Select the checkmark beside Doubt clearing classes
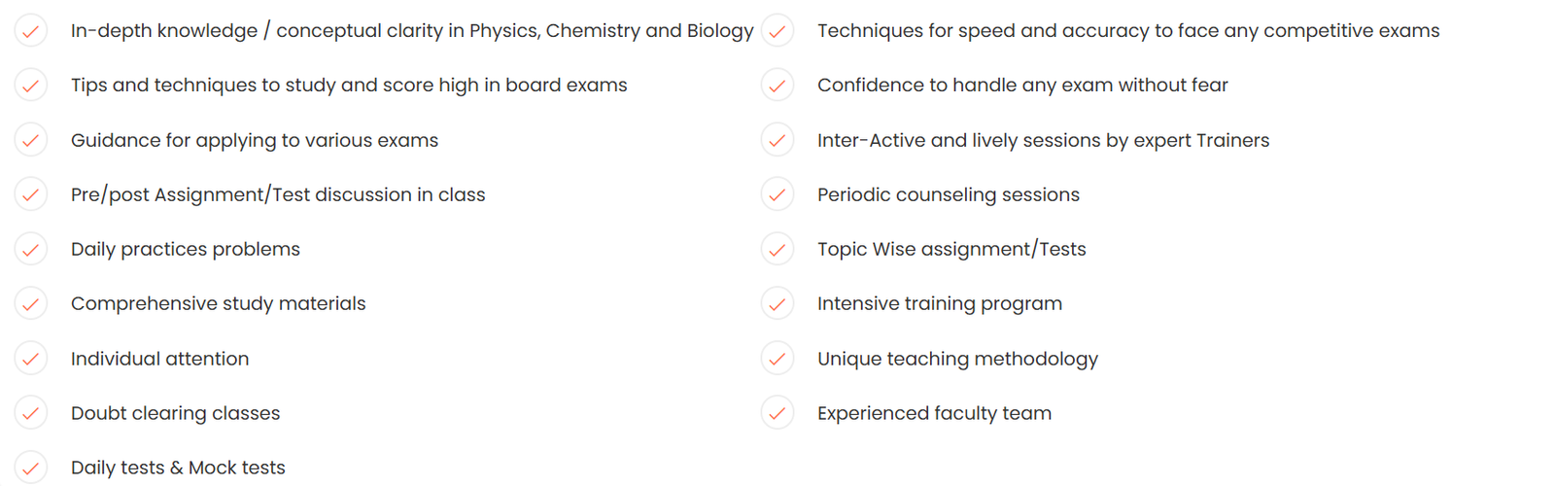1555x486 pixels. (31, 413)
